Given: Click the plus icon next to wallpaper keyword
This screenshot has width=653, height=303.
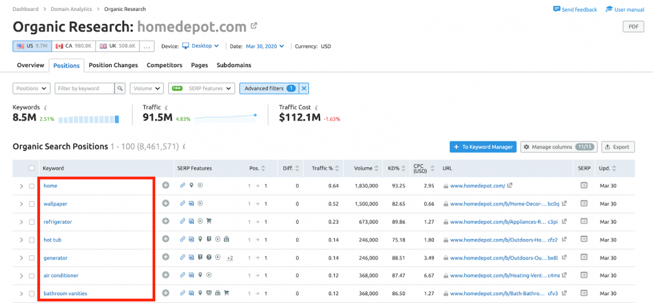Looking at the screenshot, I should coord(166,204).
